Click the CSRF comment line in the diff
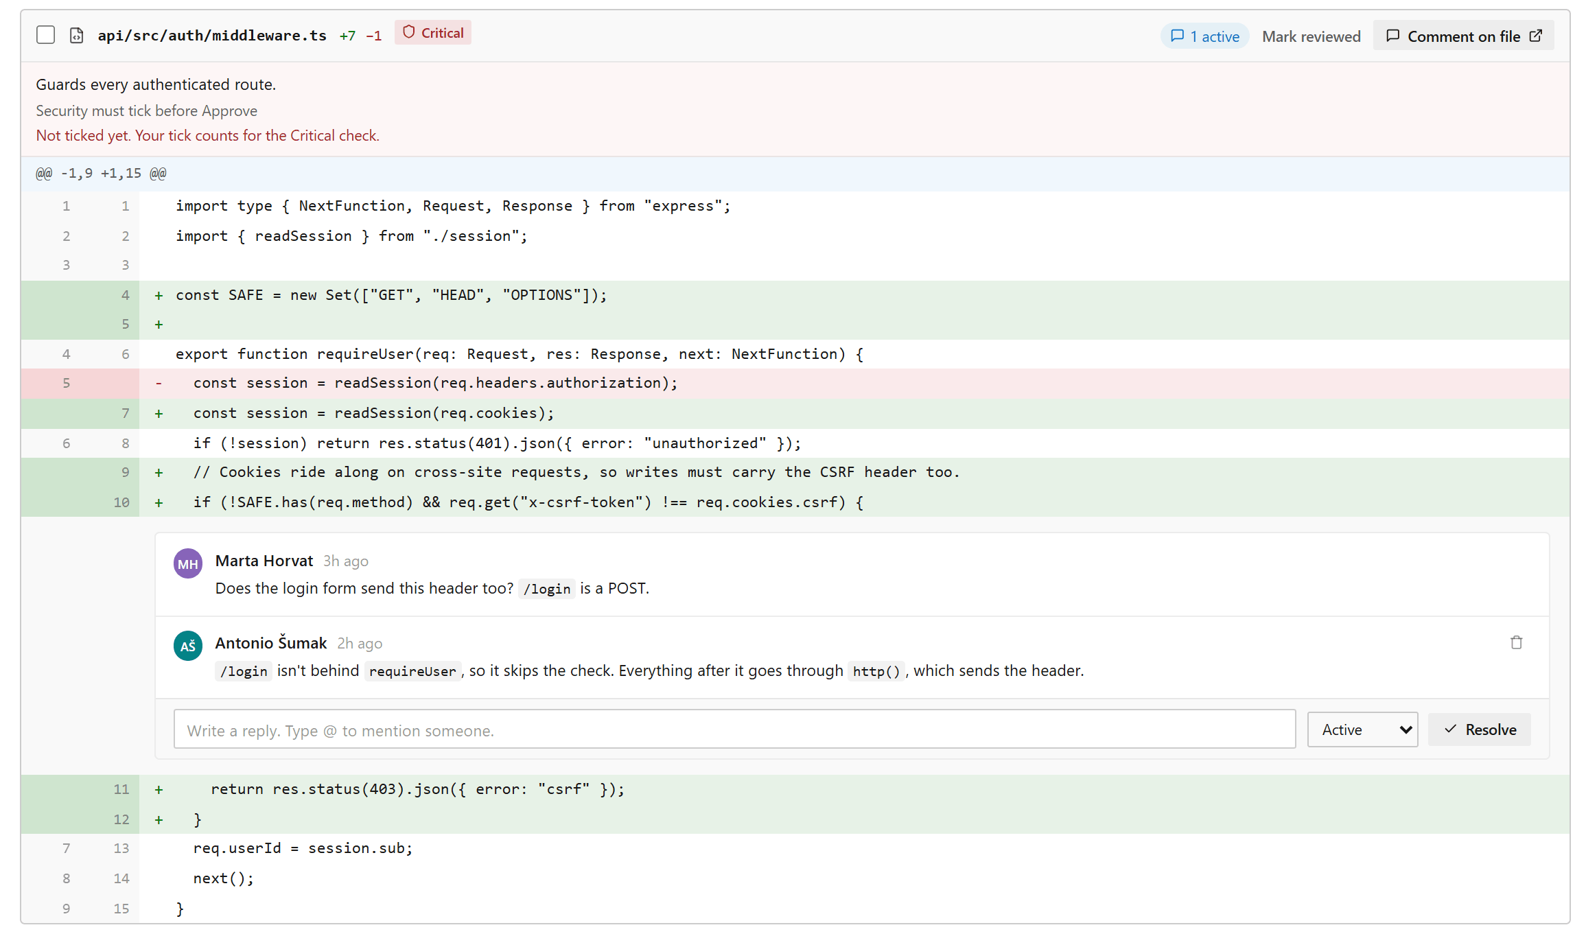Image resolution: width=1586 pixels, height=934 pixels. (x=795, y=473)
